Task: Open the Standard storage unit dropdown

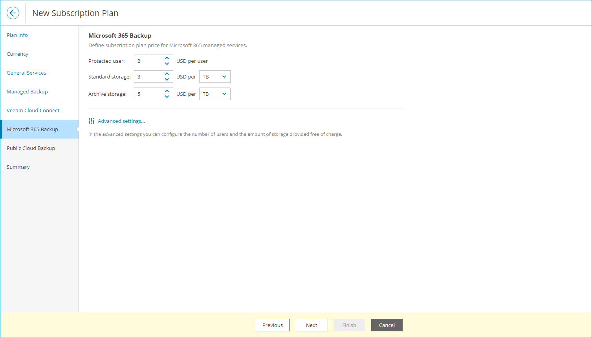Action: pos(215,77)
